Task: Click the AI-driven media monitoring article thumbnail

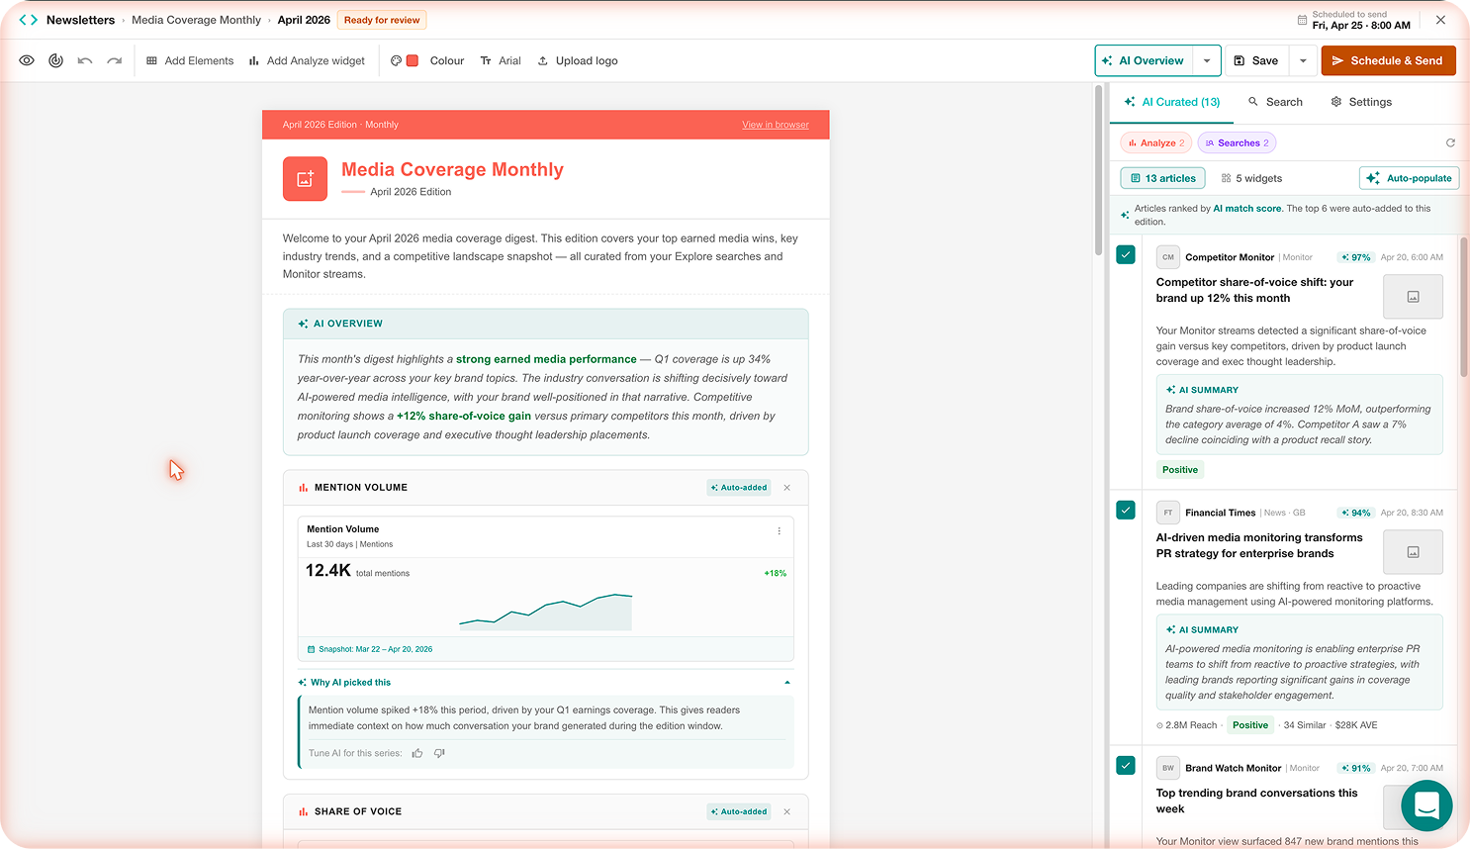Action: (1413, 552)
